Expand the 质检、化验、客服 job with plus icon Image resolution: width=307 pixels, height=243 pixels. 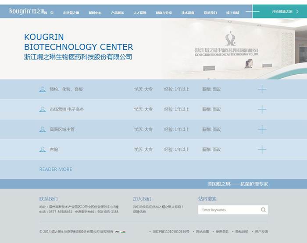[x=262, y=90]
